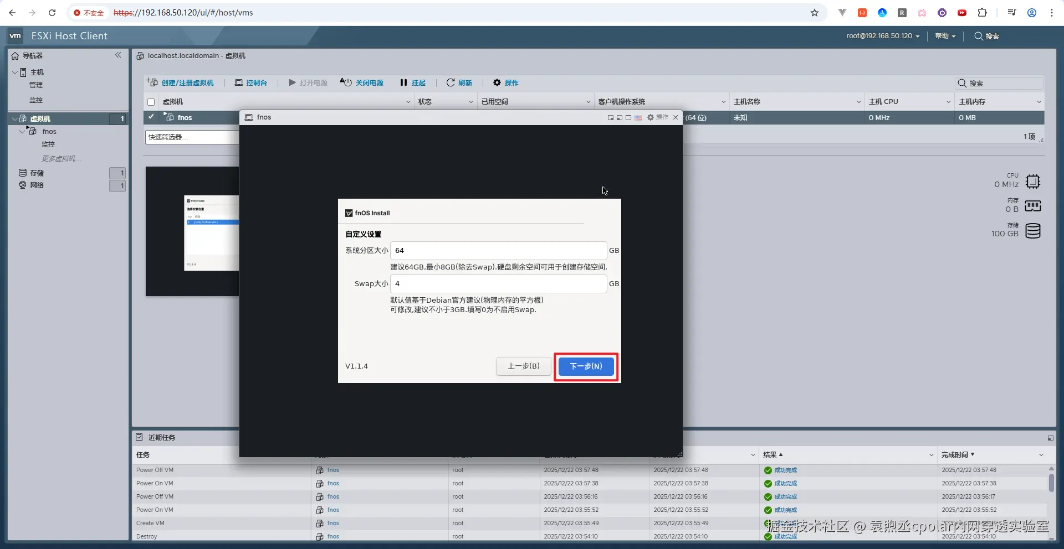Open the root@192.168.50.120 user dropdown

point(883,36)
